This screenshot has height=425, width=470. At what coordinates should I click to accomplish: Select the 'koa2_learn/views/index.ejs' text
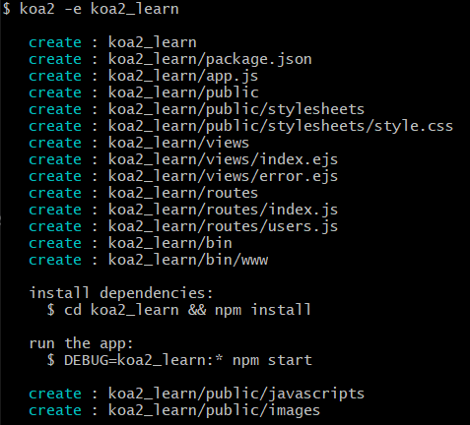[x=223, y=160]
